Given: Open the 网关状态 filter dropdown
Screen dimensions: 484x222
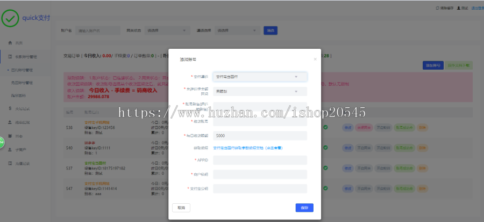Looking at the screenshot, I should pyautogui.click(x=167, y=31).
